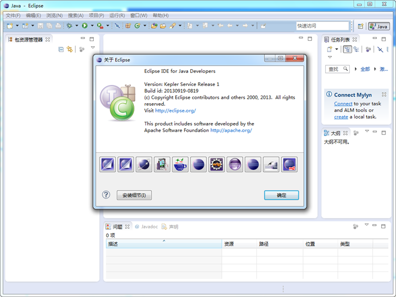Image resolution: width=396 pixels, height=297 pixels.
Task: Click the Connect link in Mylyn panel
Action: coord(343,104)
